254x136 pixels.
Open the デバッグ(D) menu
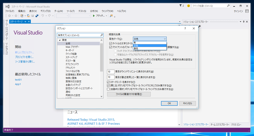coord(46,11)
